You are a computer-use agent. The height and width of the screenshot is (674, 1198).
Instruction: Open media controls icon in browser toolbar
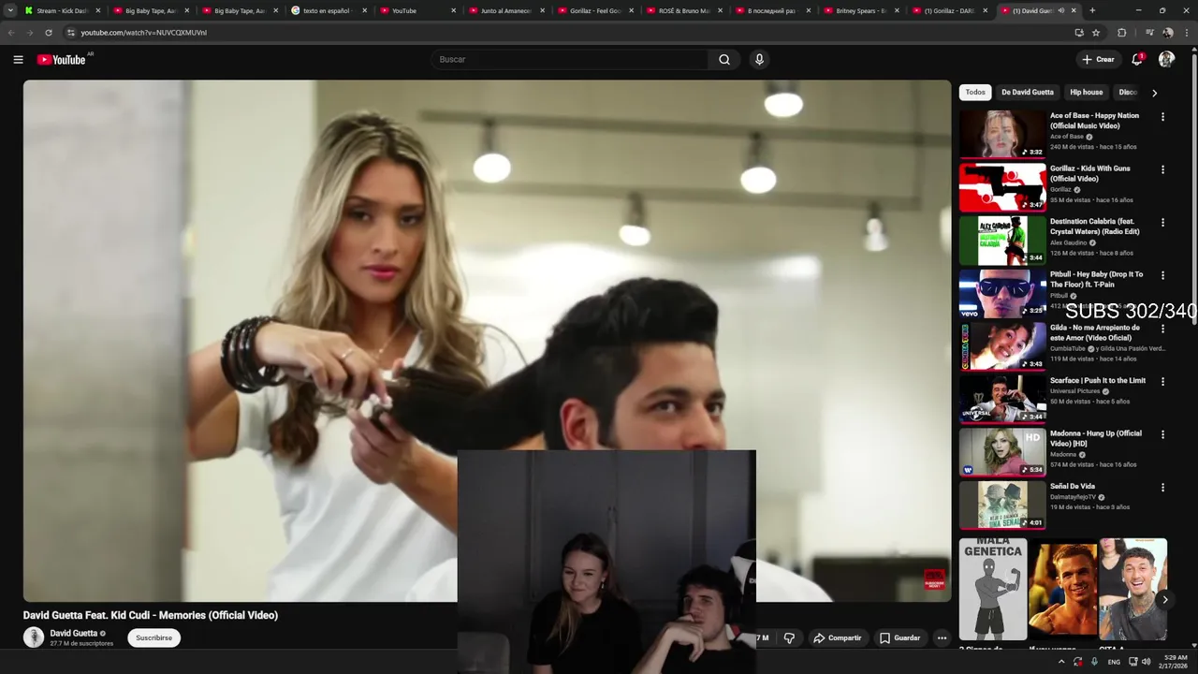click(1149, 32)
